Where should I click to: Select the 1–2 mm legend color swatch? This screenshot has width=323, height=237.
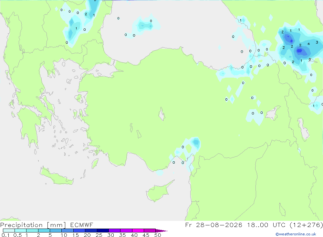coord(32,231)
